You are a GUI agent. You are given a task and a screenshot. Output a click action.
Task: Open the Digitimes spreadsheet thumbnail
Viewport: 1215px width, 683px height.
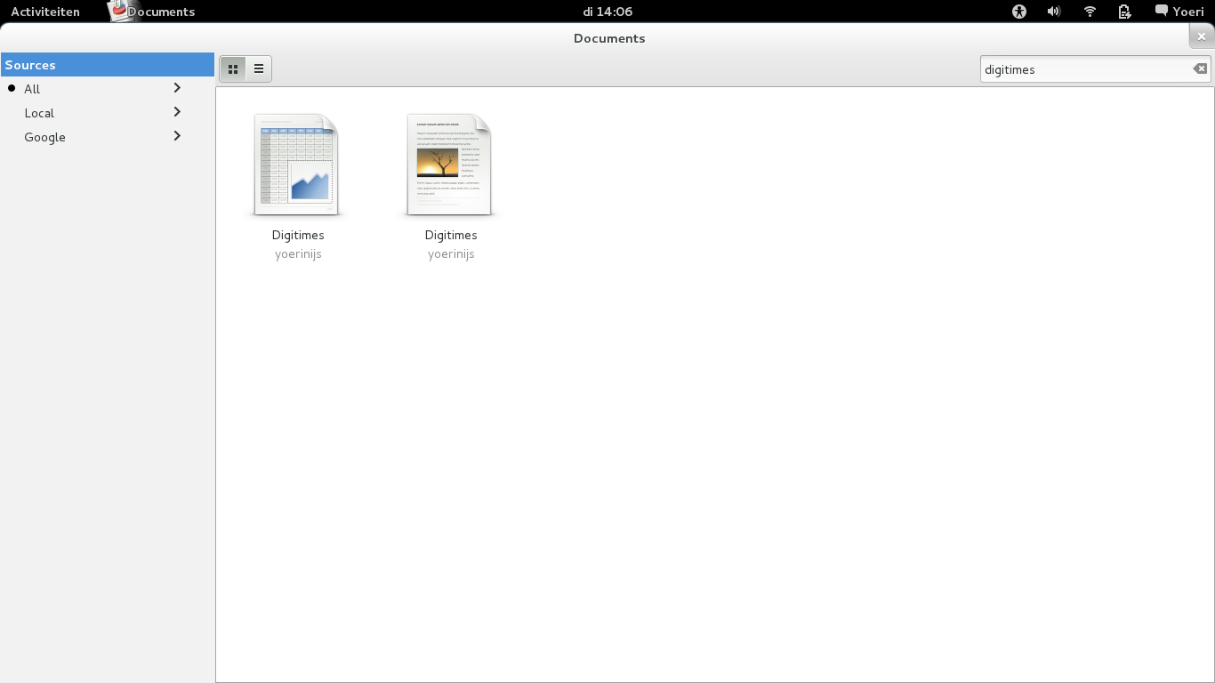[x=297, y=165]
